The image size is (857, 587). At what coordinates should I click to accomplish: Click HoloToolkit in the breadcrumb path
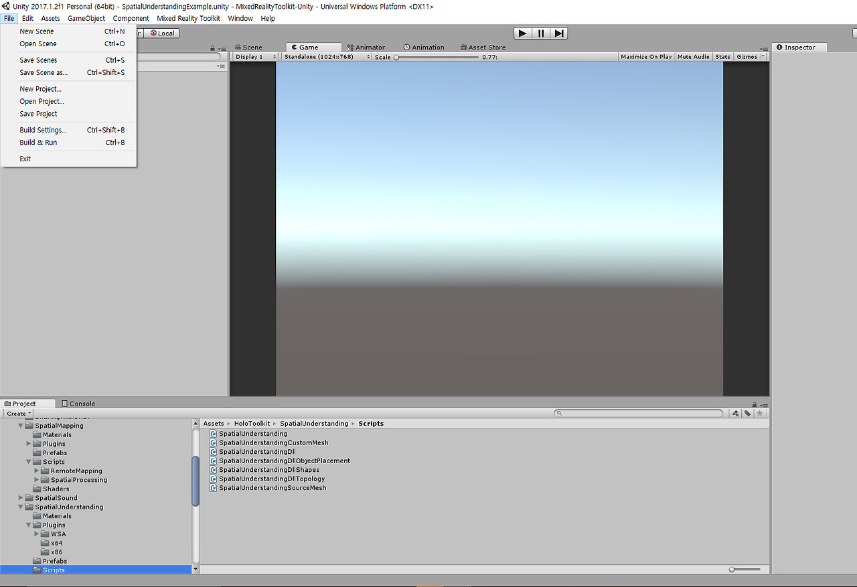(x=252, y=424)
